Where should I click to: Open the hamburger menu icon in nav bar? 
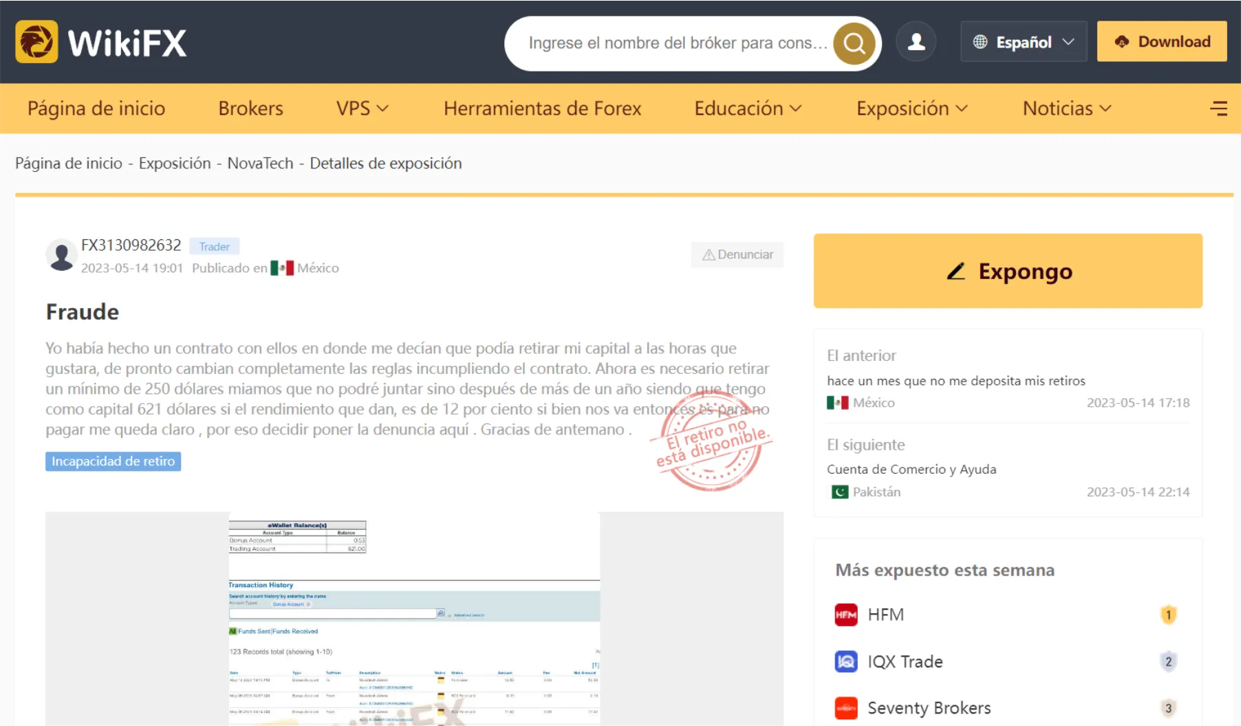[1218, 109]
